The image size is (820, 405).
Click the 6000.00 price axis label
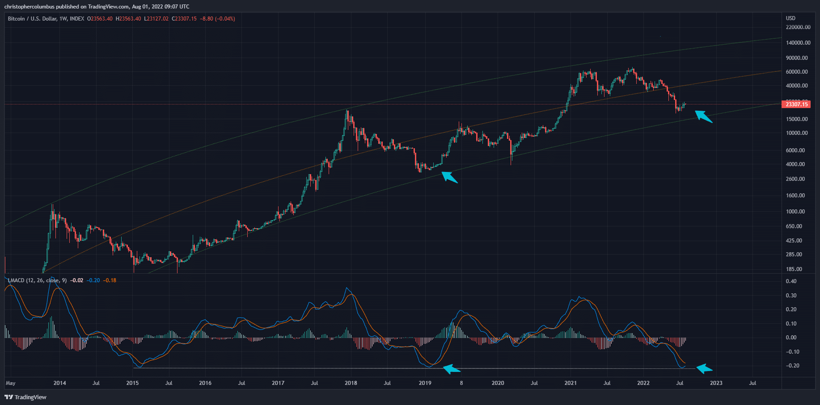(796, 150)
